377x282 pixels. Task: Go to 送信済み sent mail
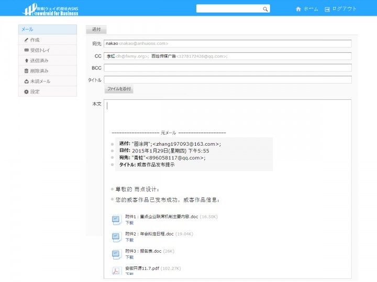(x=39, y=61)
